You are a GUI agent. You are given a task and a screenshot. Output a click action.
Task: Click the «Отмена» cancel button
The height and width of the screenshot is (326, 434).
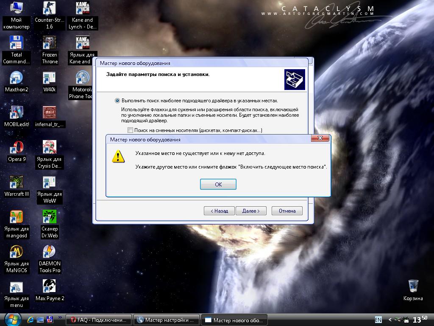287,211
